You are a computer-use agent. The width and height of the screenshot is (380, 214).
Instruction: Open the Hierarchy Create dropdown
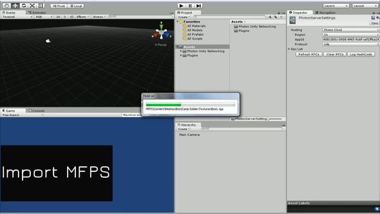click(183, 129)
